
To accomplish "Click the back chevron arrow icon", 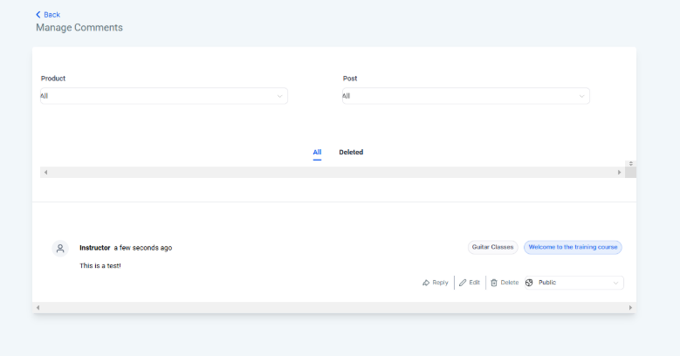I will 38,15.
